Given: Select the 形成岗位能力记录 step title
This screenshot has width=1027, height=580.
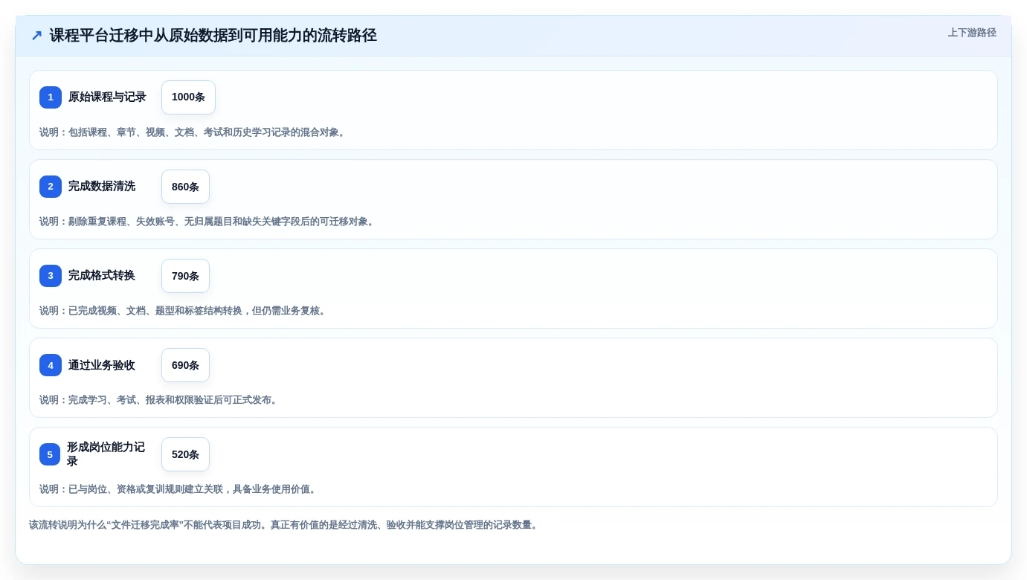Looking at the screenshot, I should (x=106, y=454).
